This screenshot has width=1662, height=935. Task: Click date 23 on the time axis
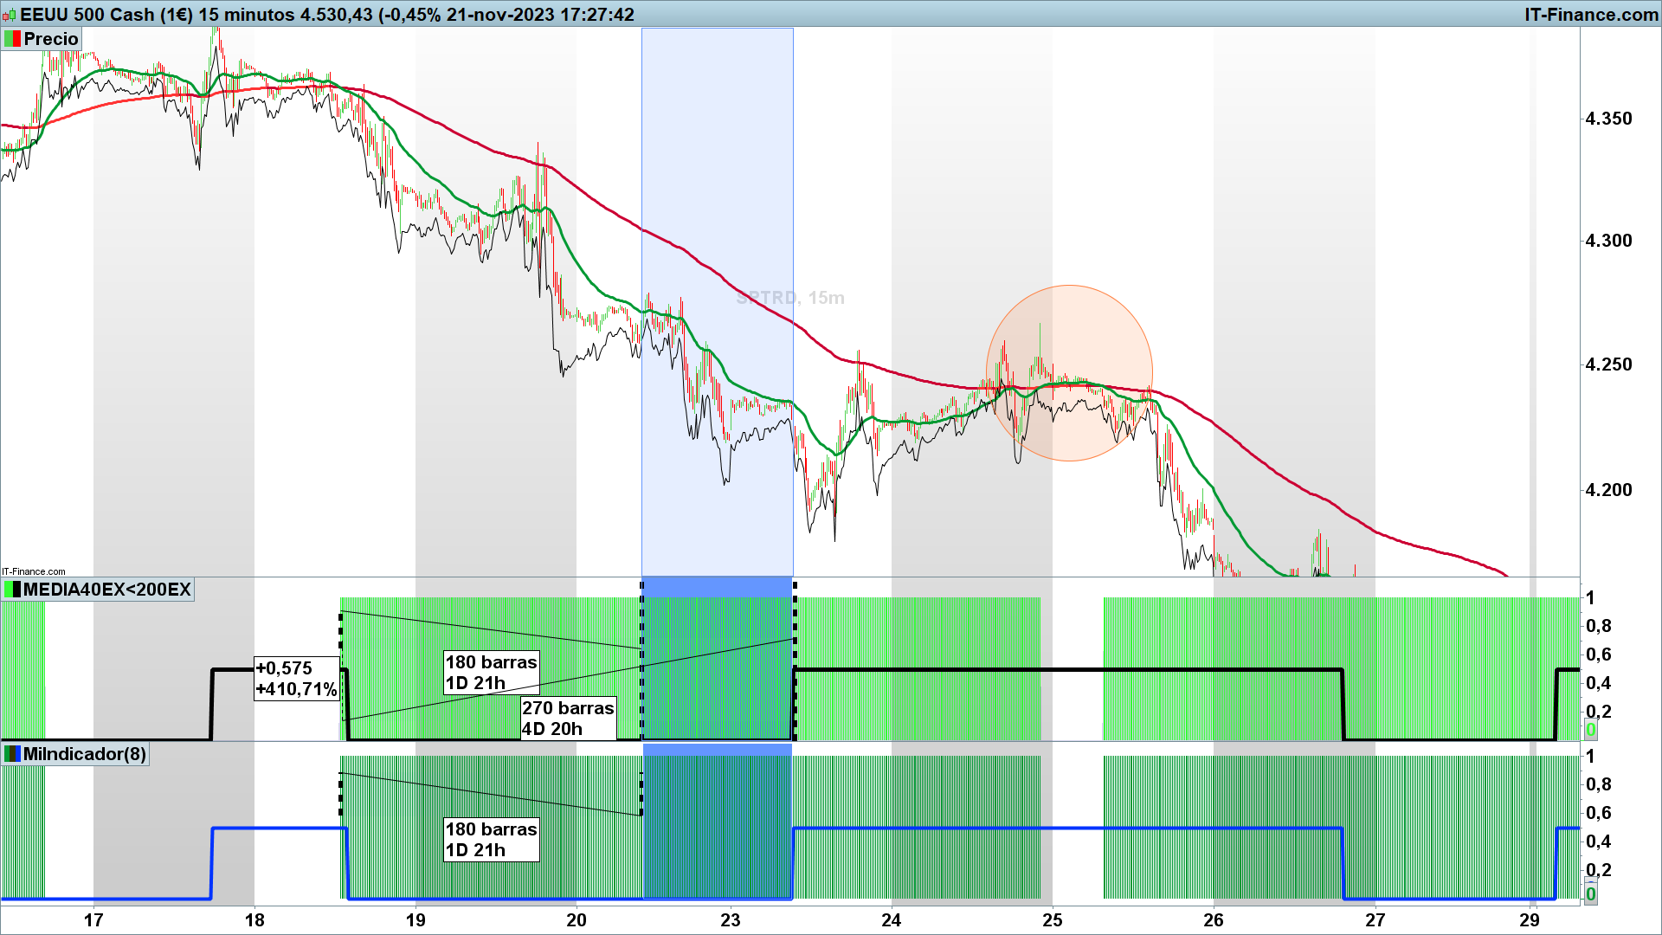click(731, 920)
